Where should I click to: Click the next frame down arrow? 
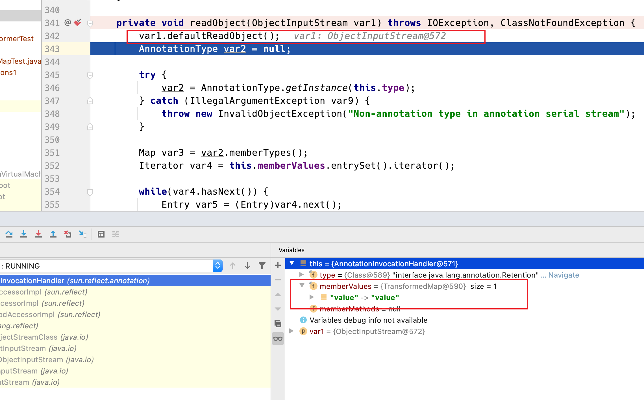[x=247, y=266]
